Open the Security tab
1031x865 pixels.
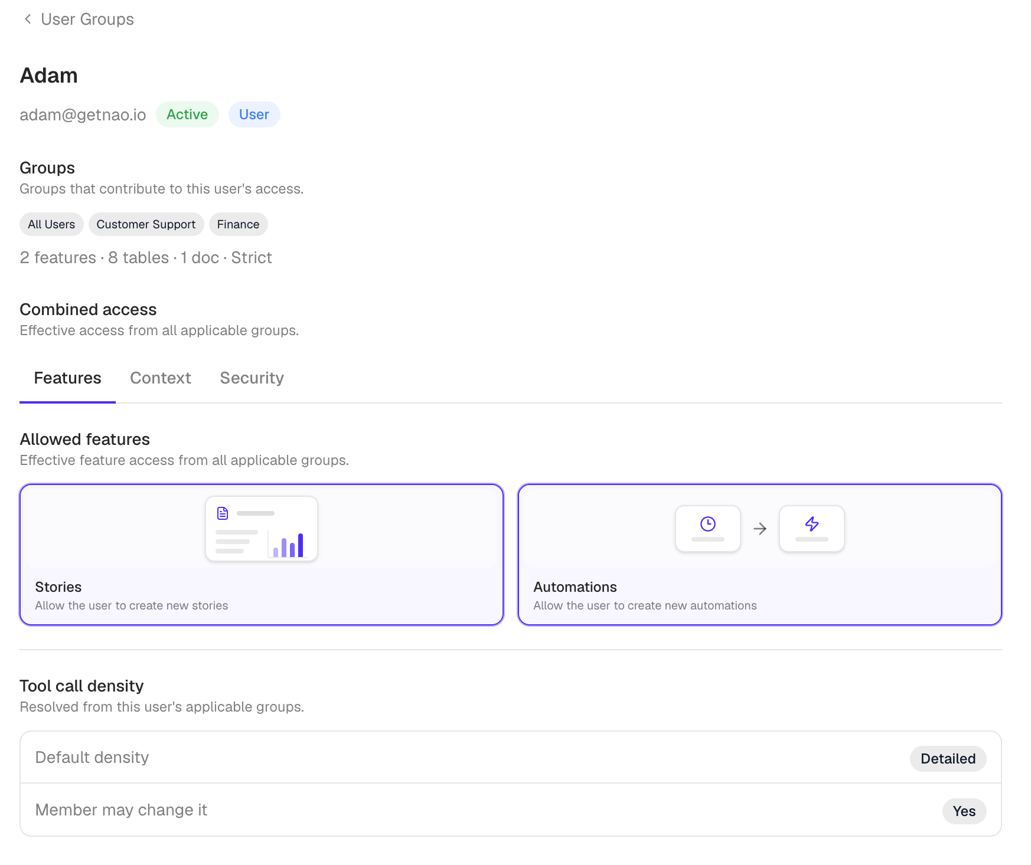coord(252,378)
